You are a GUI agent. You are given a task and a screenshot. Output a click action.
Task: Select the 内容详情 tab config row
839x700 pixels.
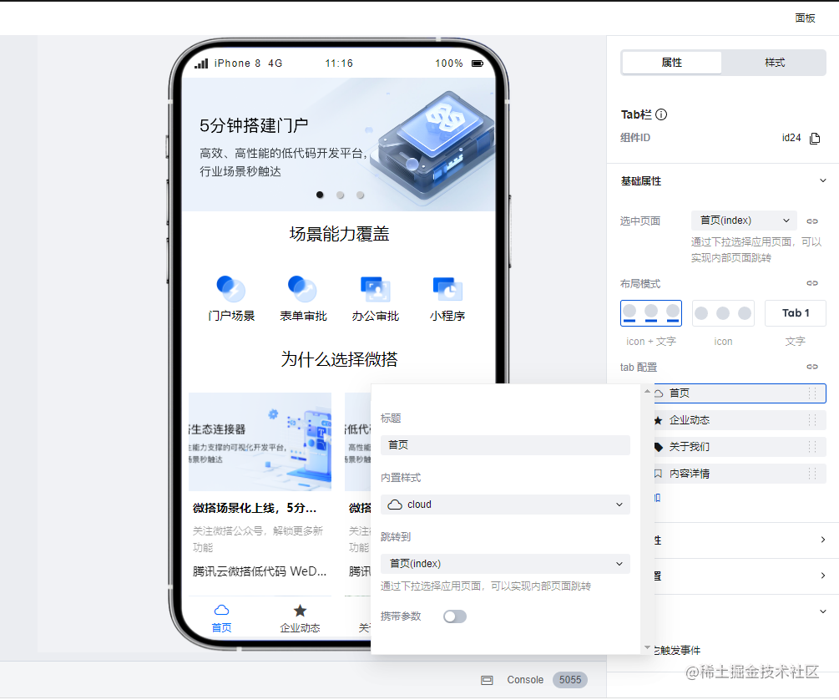(x=740, y=474)
